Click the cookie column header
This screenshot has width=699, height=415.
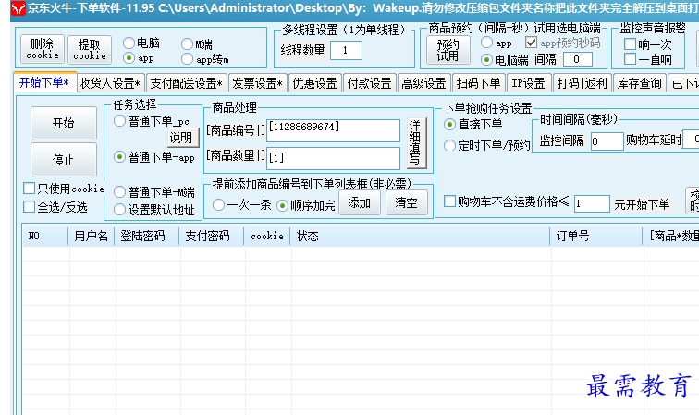click(266, 236)
